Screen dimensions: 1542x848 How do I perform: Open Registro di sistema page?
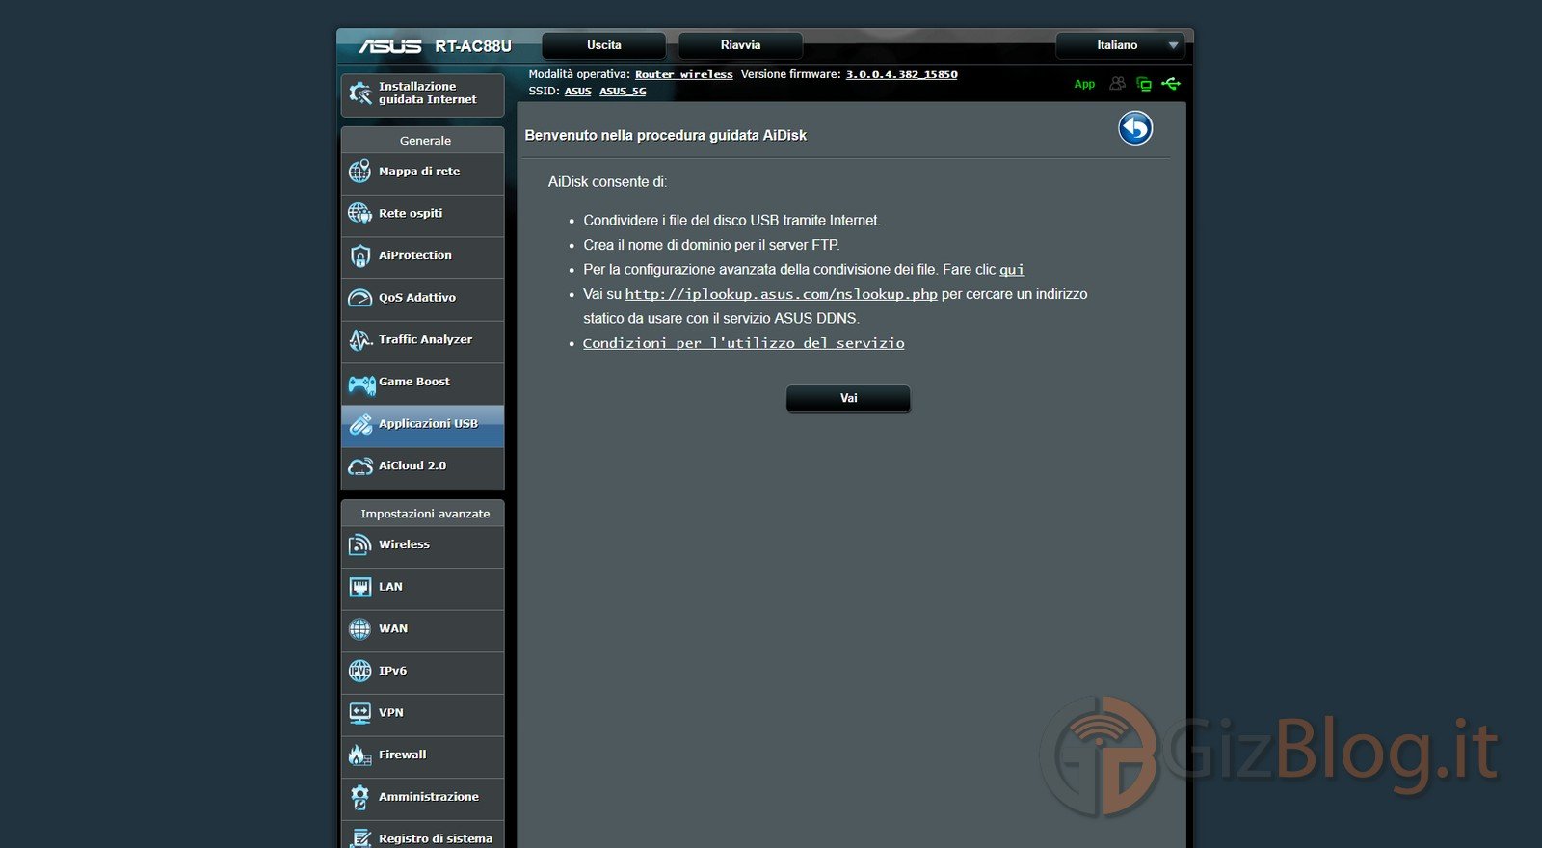coord(422,836)
